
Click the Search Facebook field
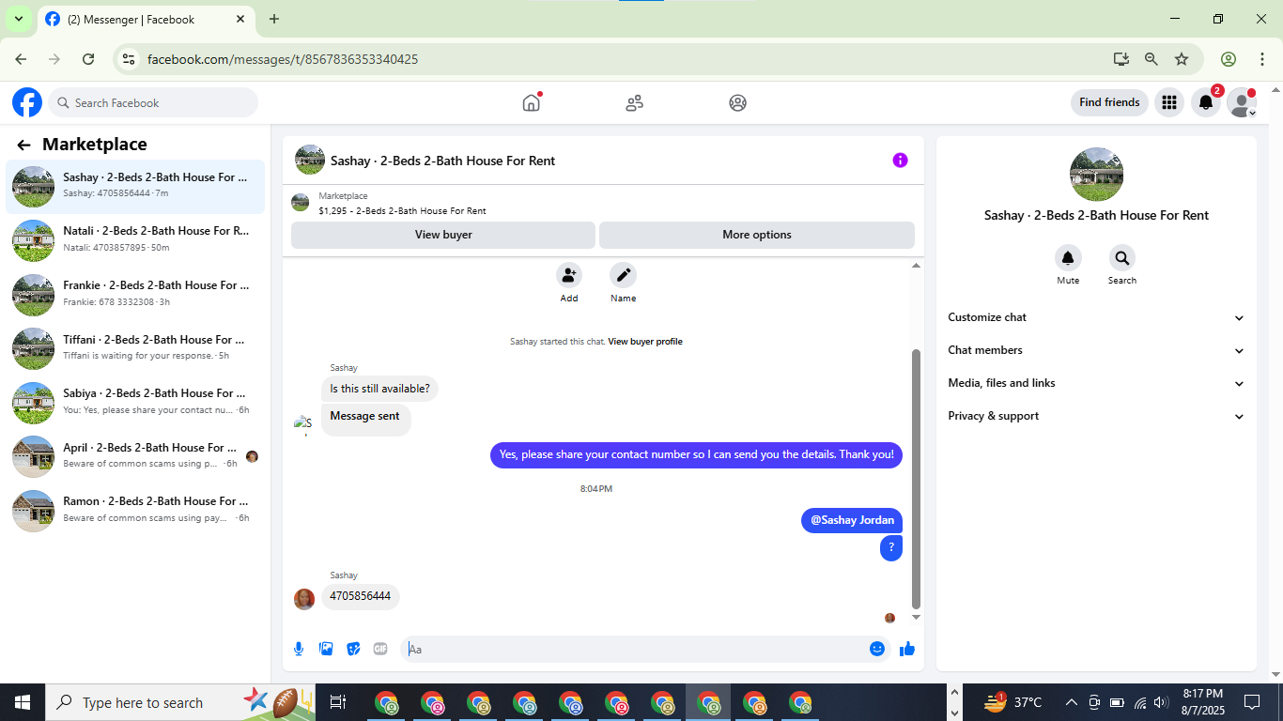pyautogui.click(x=153, y=102)
